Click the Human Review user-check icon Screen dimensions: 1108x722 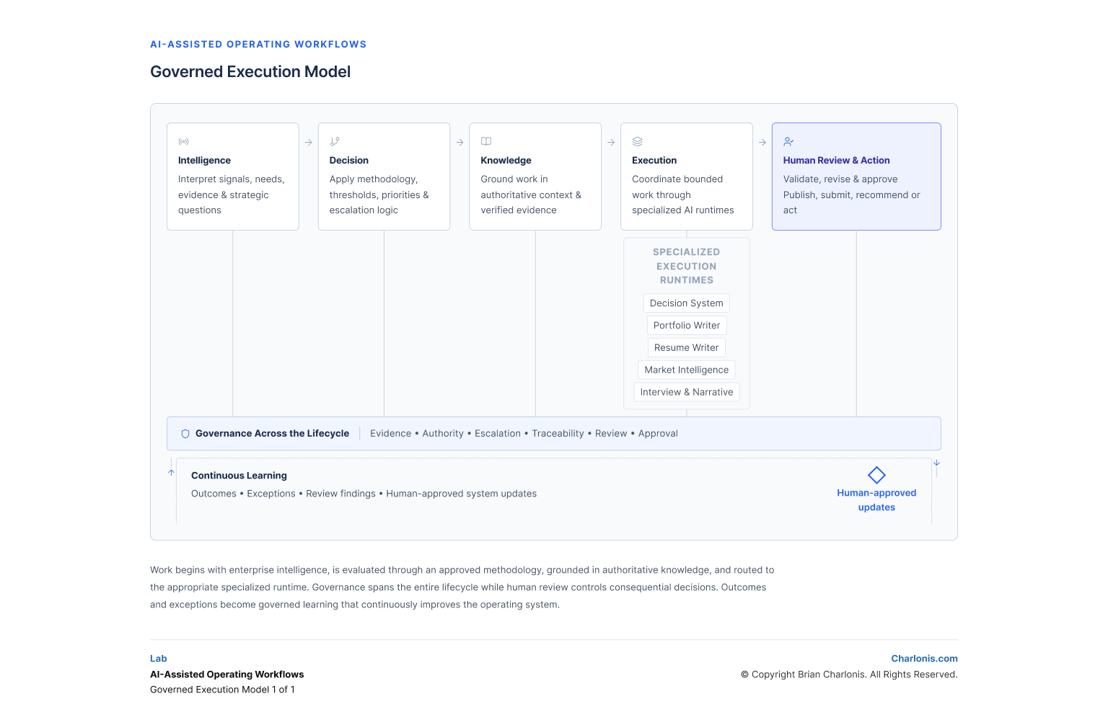(789, 142)
